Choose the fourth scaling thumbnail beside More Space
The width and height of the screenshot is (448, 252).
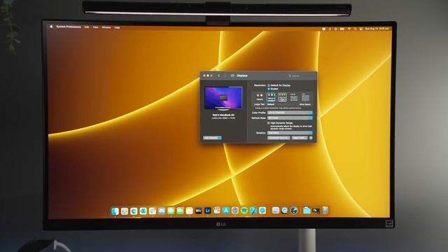pyautogui.click(x=294, y=97)
